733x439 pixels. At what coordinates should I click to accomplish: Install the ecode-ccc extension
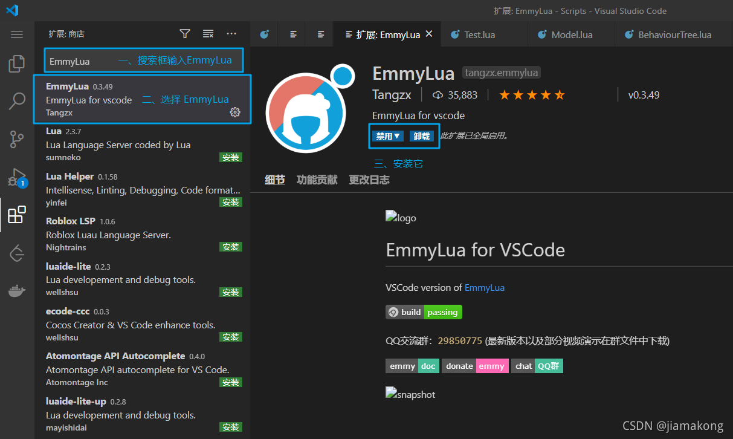click(231, 337)
